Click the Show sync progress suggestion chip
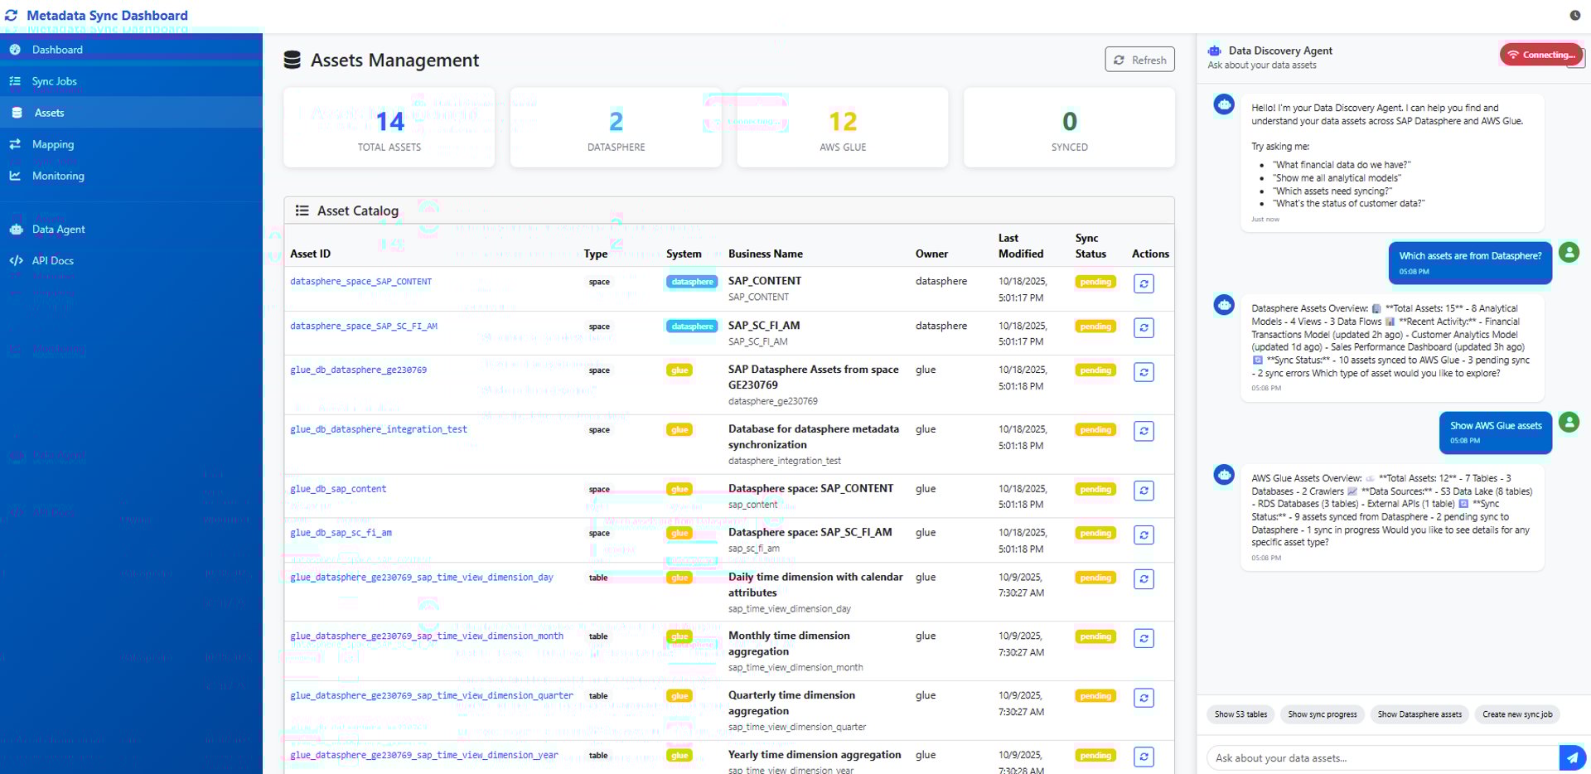This screenshot has width=1591, height=774. coord(1323,714)
